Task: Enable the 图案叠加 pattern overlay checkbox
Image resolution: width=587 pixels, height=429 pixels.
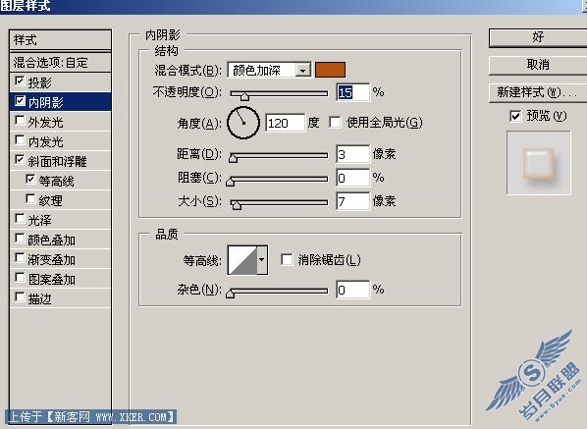Action: [x=20, y=278]
